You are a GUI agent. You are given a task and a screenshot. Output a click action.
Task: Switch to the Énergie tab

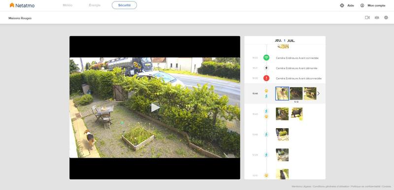point(95,5)
